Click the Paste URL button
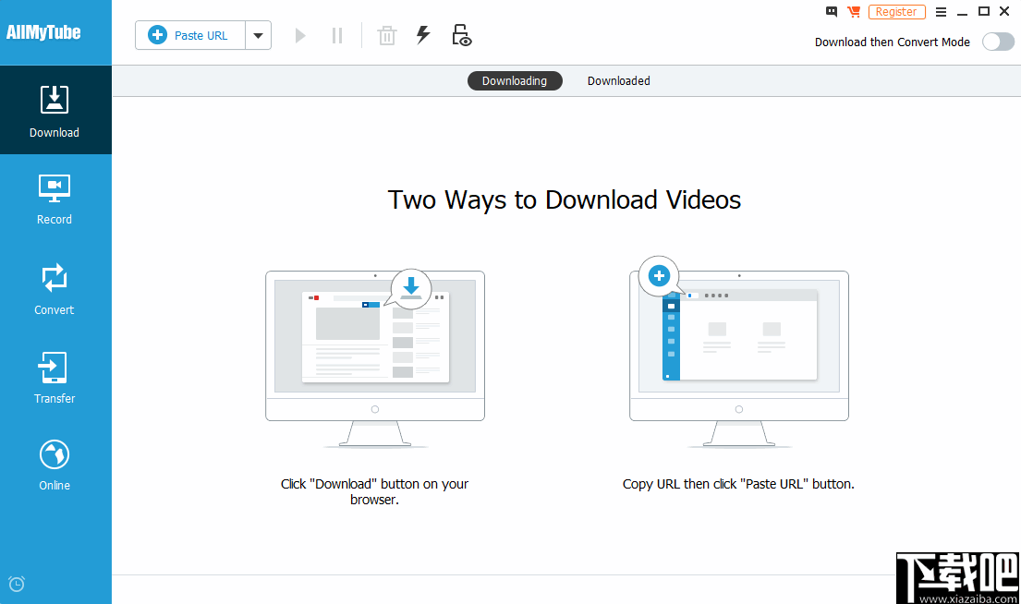The image size is (1021, 604). [189, 35]
